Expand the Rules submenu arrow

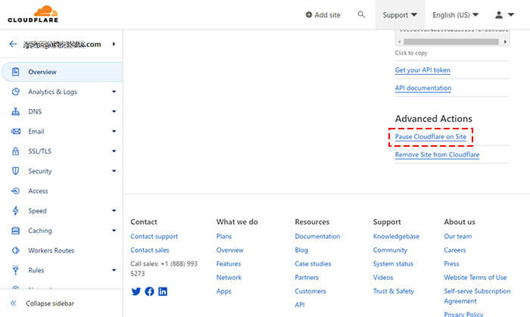coord(114,270)
